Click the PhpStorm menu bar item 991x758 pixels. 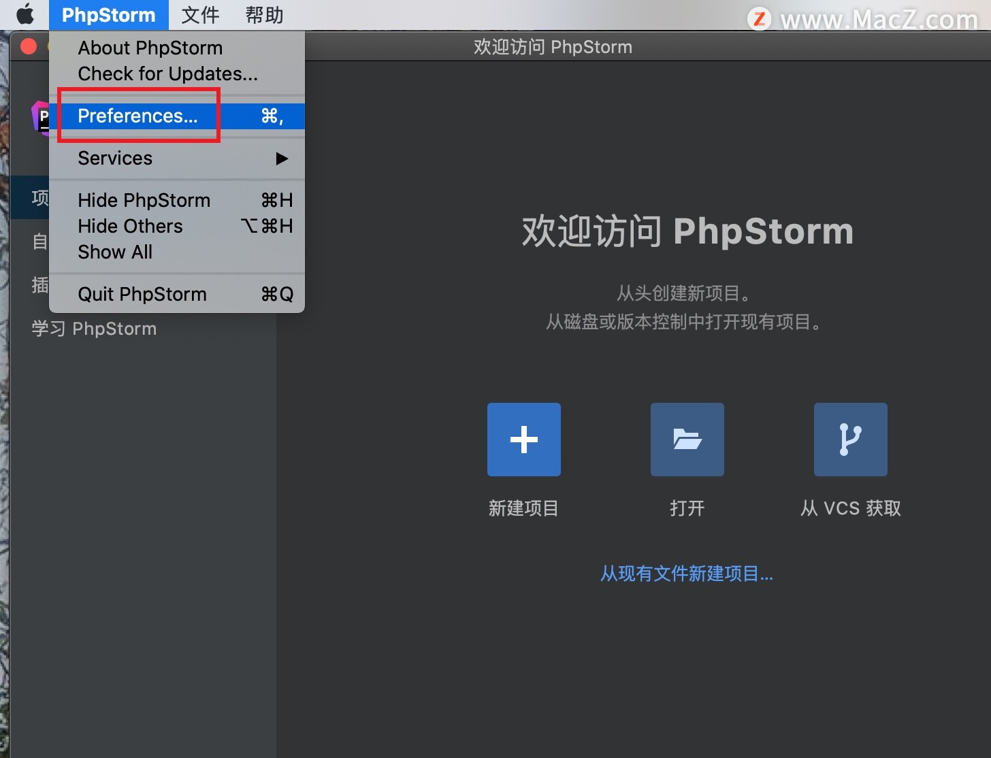pos(109,15)
